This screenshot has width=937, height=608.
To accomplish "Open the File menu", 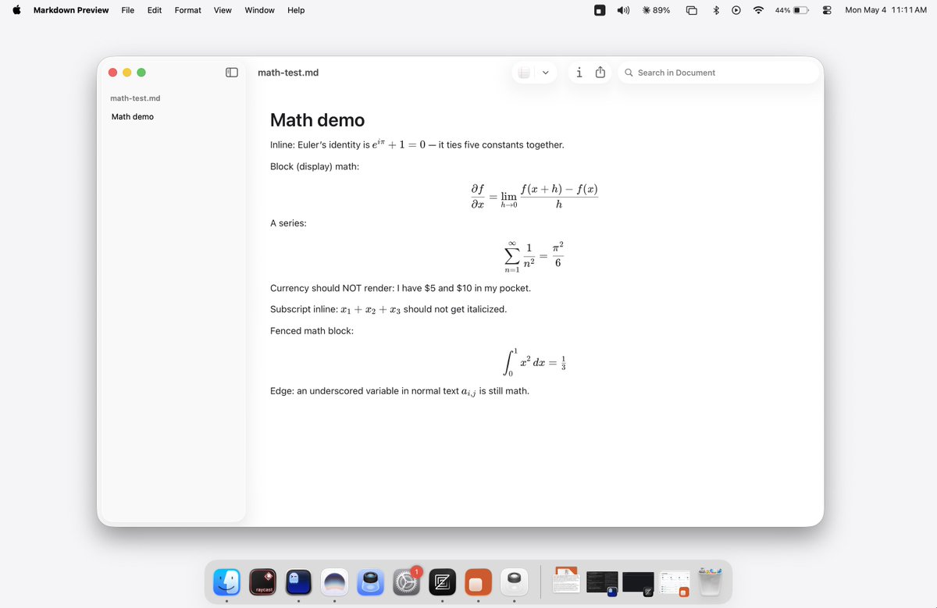I will (x=128, y=10).
